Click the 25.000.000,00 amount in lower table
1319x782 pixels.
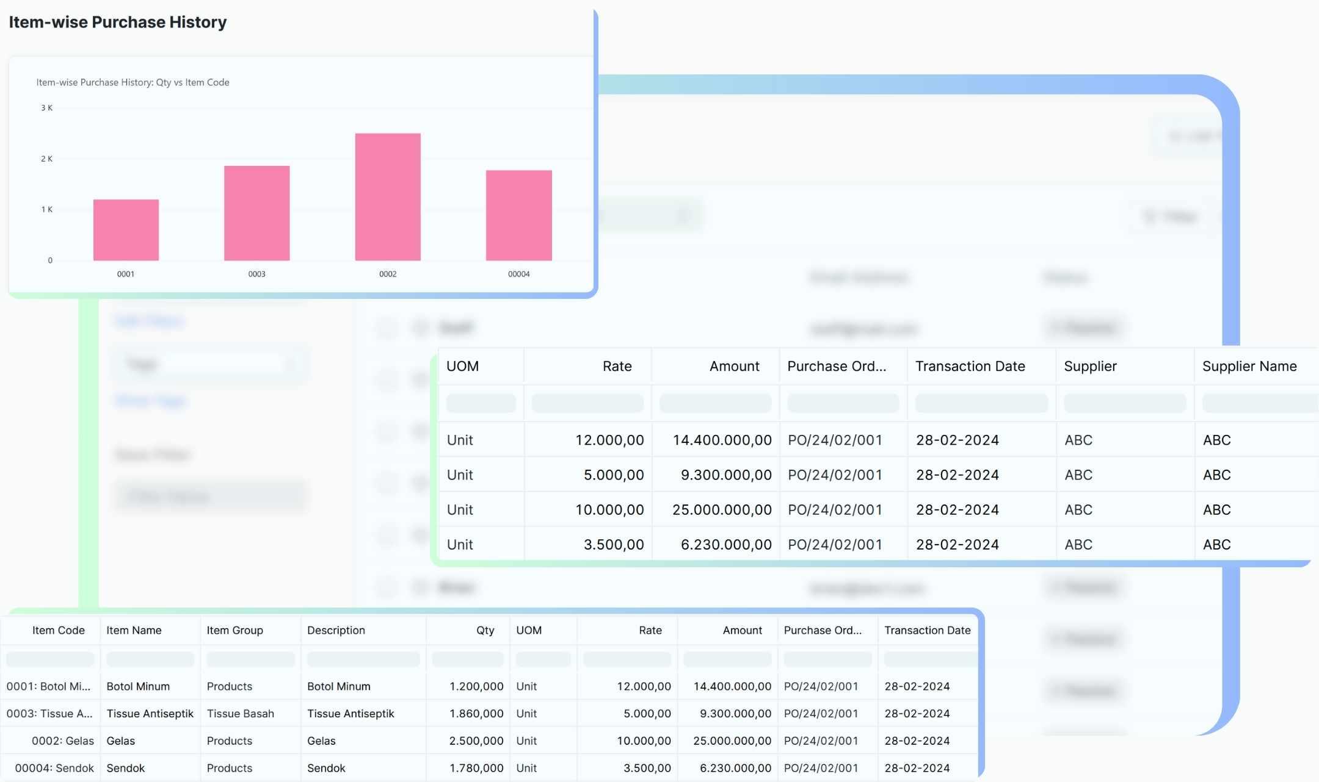tap(732, 741)
